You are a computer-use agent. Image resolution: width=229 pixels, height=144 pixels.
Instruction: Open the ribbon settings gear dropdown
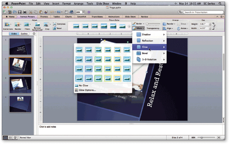point(222,17)
